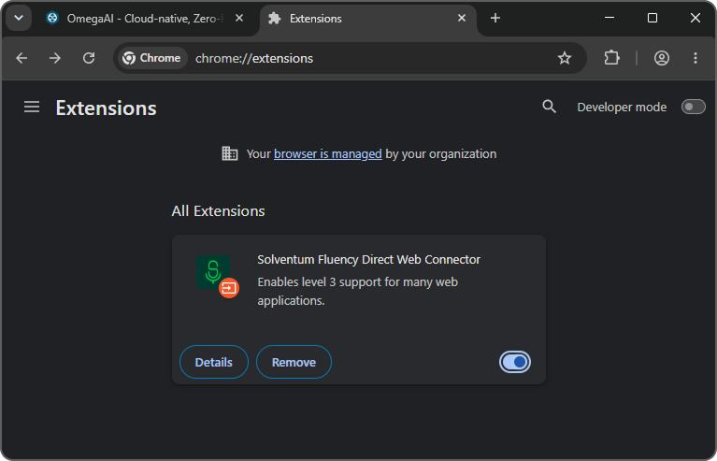Click the Chrome site info chip
Screen dimensions: 717x461
pyautogui.click(x=152, y=58)
